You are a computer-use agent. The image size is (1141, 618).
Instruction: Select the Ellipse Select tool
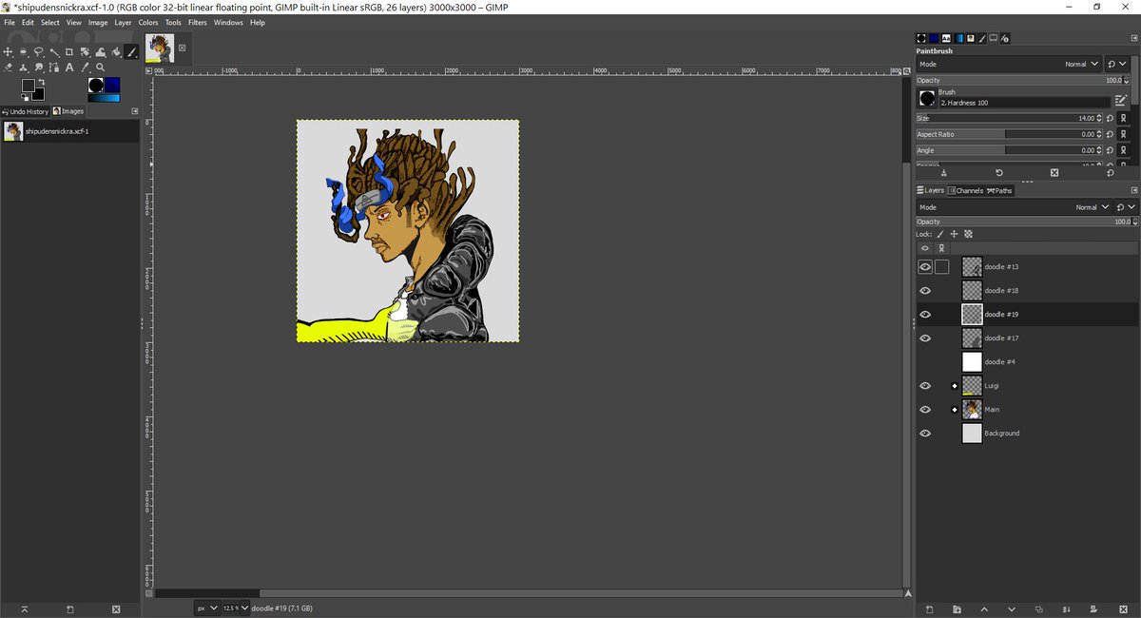(x=23, y=52)
